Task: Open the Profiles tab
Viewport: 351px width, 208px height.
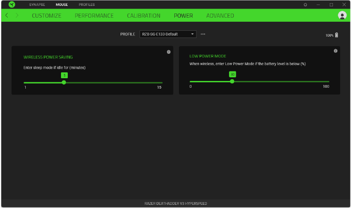Action: tap(87, 5)
